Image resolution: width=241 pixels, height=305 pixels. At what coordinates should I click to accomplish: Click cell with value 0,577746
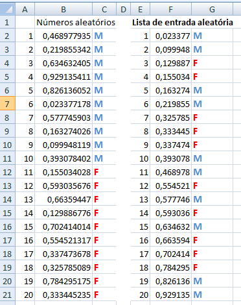tap(171, 199)
